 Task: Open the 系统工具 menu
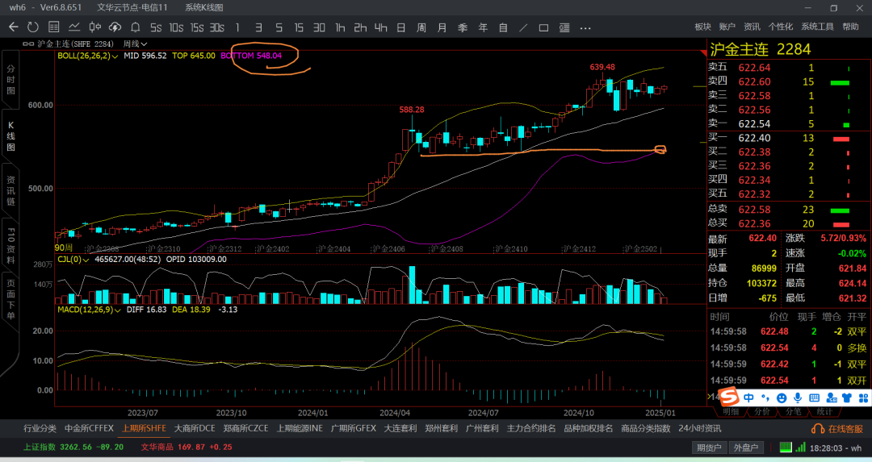817,27
